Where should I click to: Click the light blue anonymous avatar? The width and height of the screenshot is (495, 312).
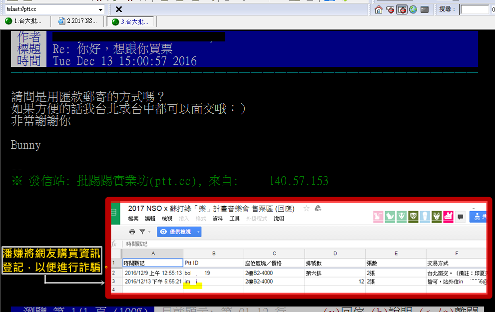pos(425,217)
